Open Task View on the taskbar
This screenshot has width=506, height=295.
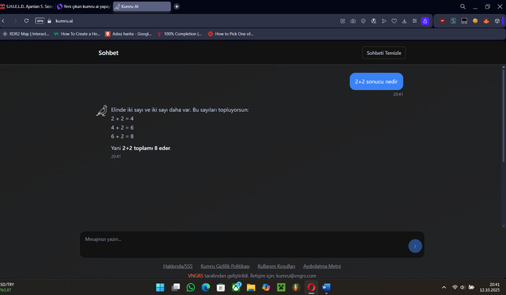[x=175, y=287]
